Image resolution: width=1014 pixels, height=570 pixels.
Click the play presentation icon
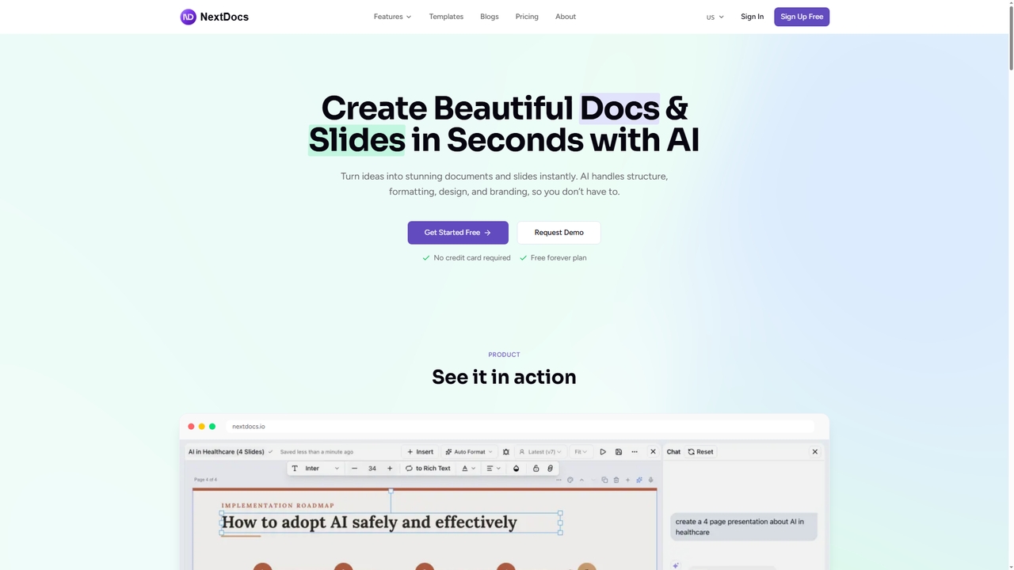603,452
